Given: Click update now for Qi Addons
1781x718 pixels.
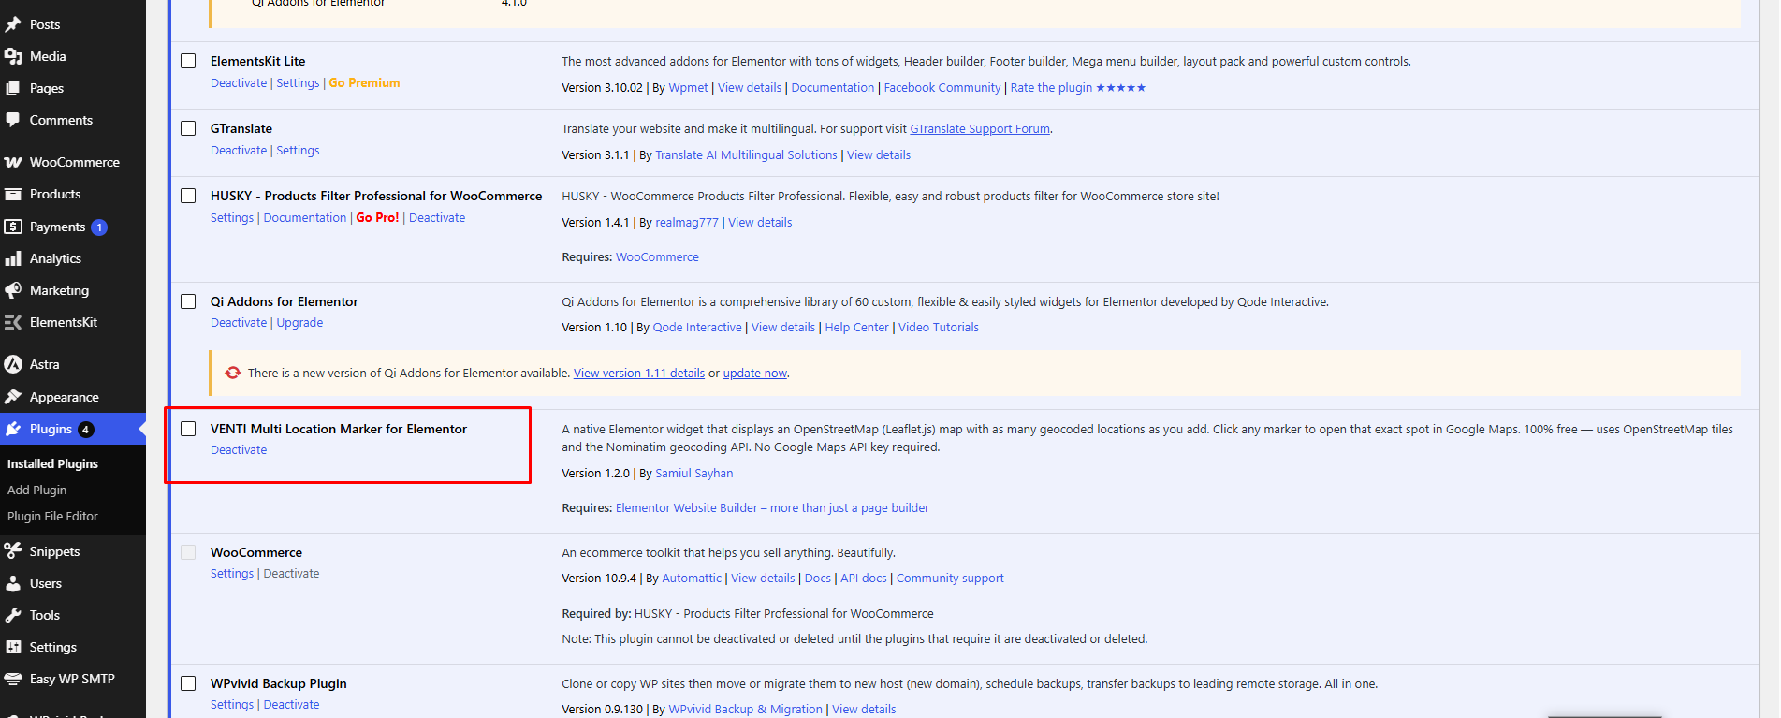Looking at the screenshot, I should coord(754,373).
